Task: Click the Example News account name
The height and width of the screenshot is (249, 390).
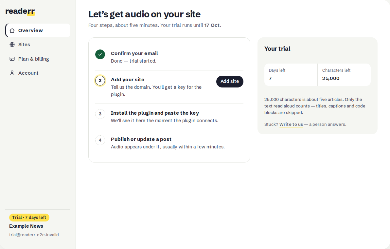Action: point(26,226)
